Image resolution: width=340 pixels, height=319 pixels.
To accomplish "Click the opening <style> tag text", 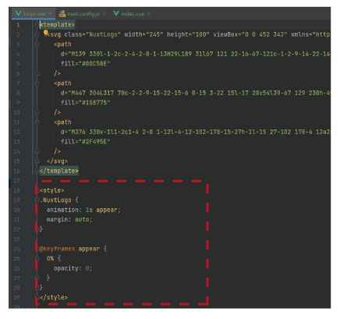I will [x=52, y=190].
